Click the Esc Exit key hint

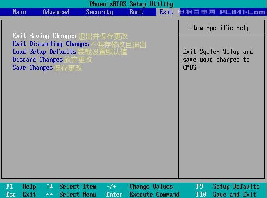pos(21,194)
